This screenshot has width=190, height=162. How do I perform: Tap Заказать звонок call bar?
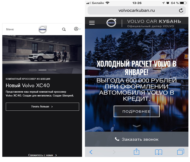pyautogui.click(x=137, y=139)
